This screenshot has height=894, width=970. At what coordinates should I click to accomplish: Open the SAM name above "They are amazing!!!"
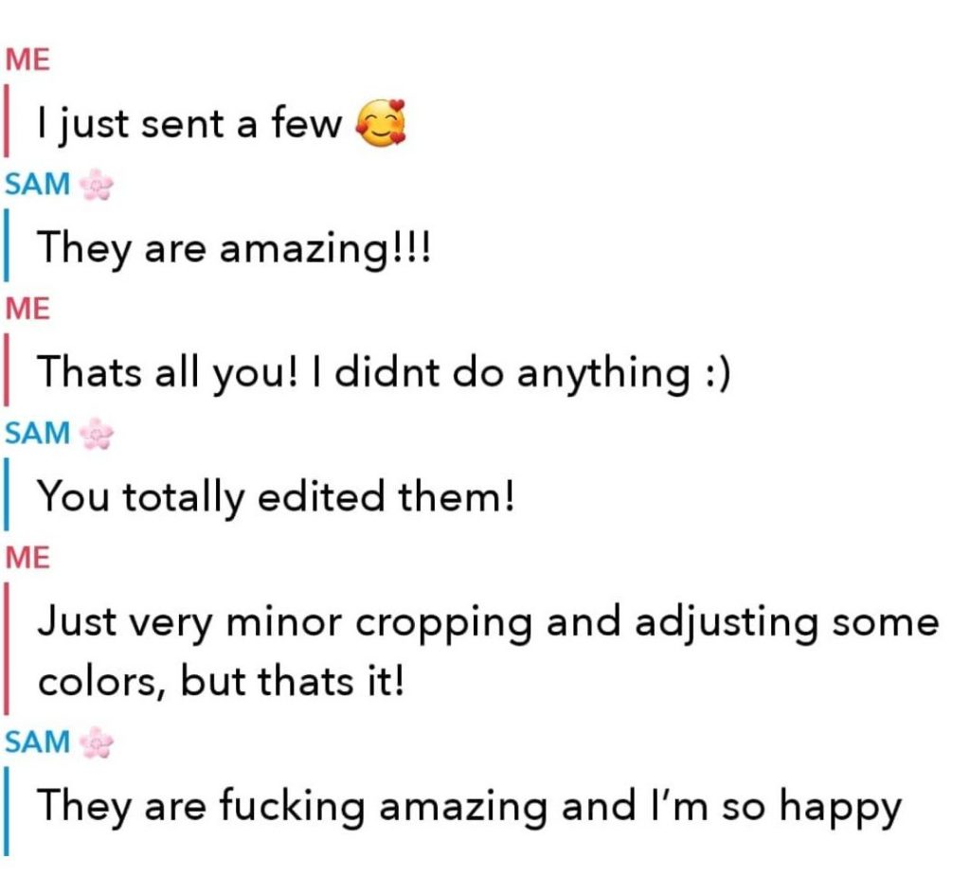pos(38,185)
